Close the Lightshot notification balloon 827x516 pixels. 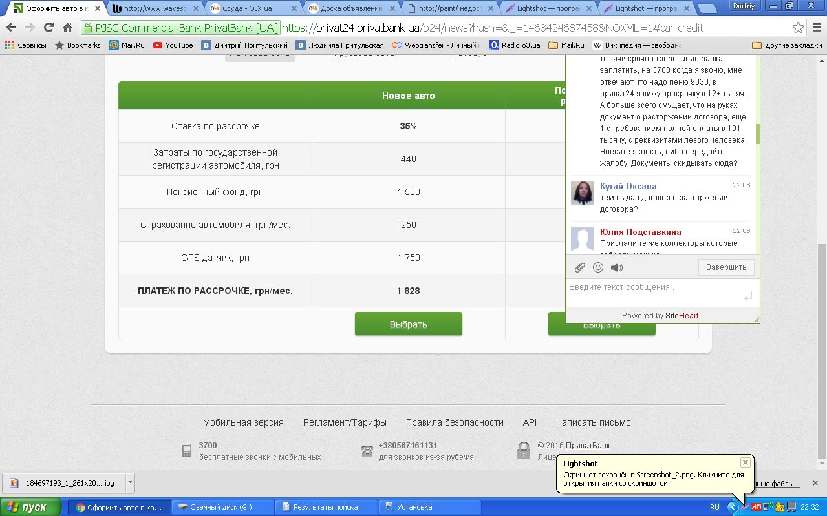(746, 462)
